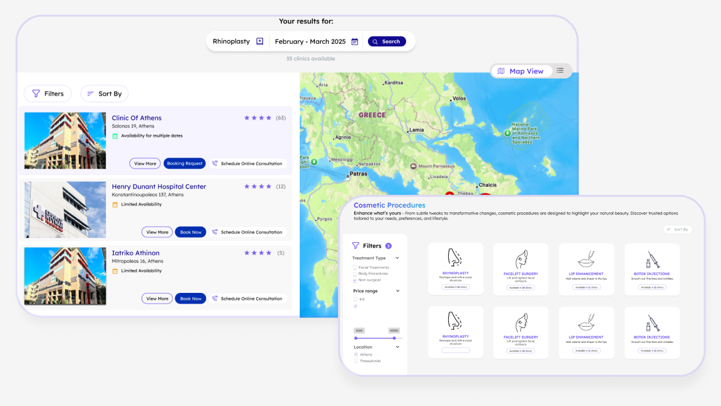Collapse the Treatment Type filter section
Viewport: 721px width, 406px height.
(397, 258)
